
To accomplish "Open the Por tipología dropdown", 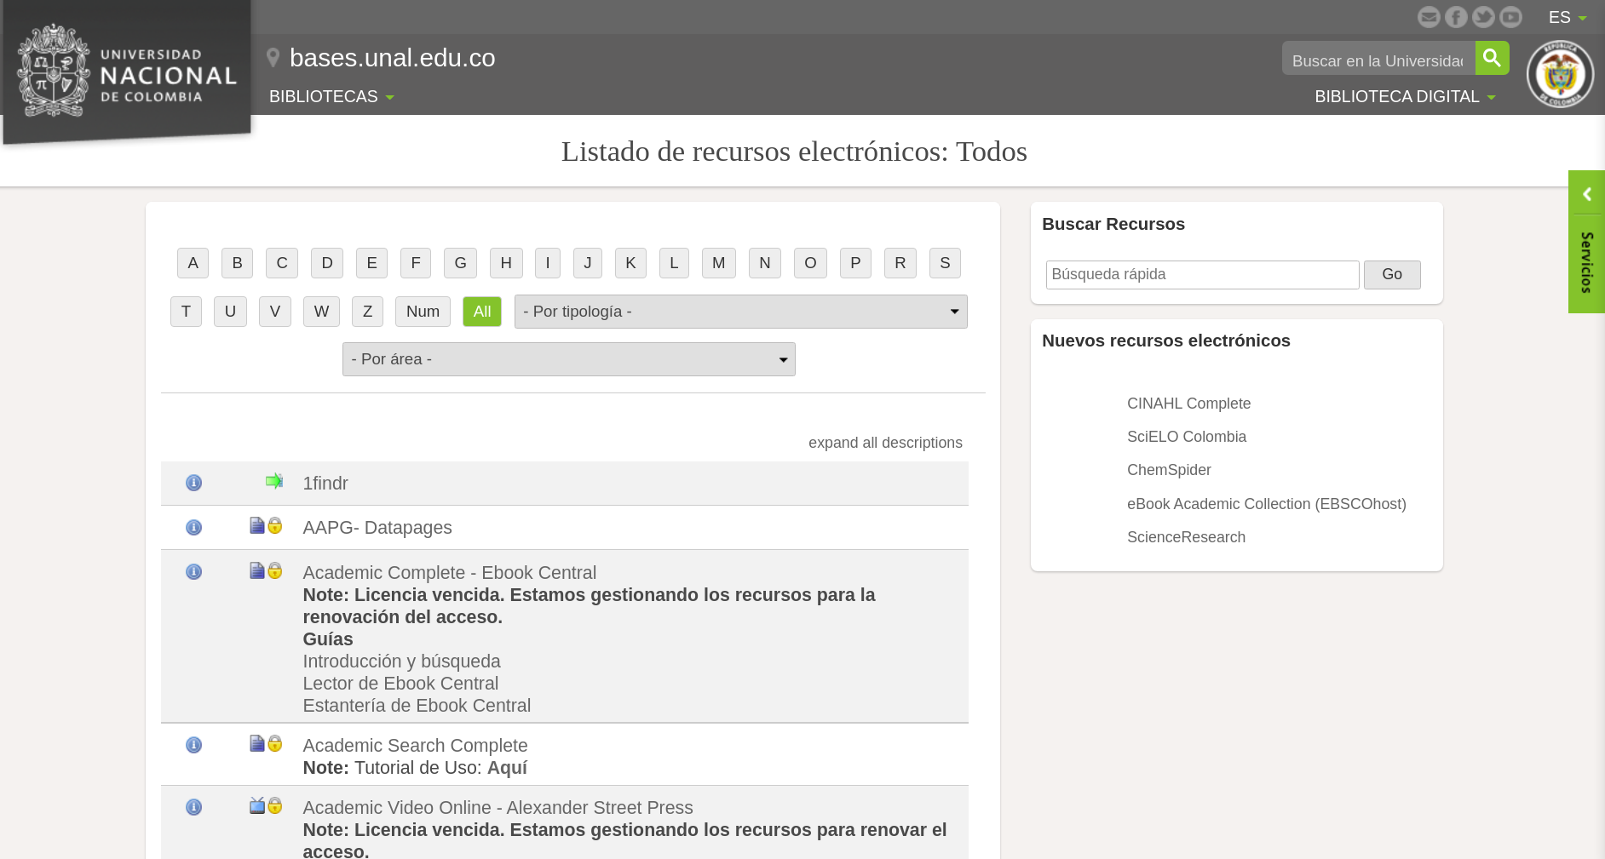I will coord(740,312).
